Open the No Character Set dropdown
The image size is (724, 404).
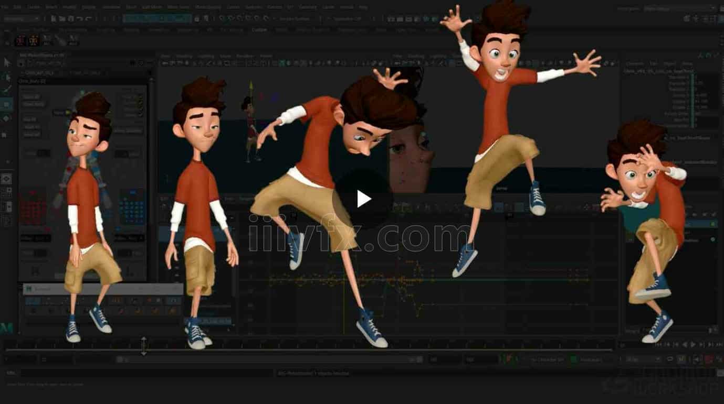[x=548, y=359]
